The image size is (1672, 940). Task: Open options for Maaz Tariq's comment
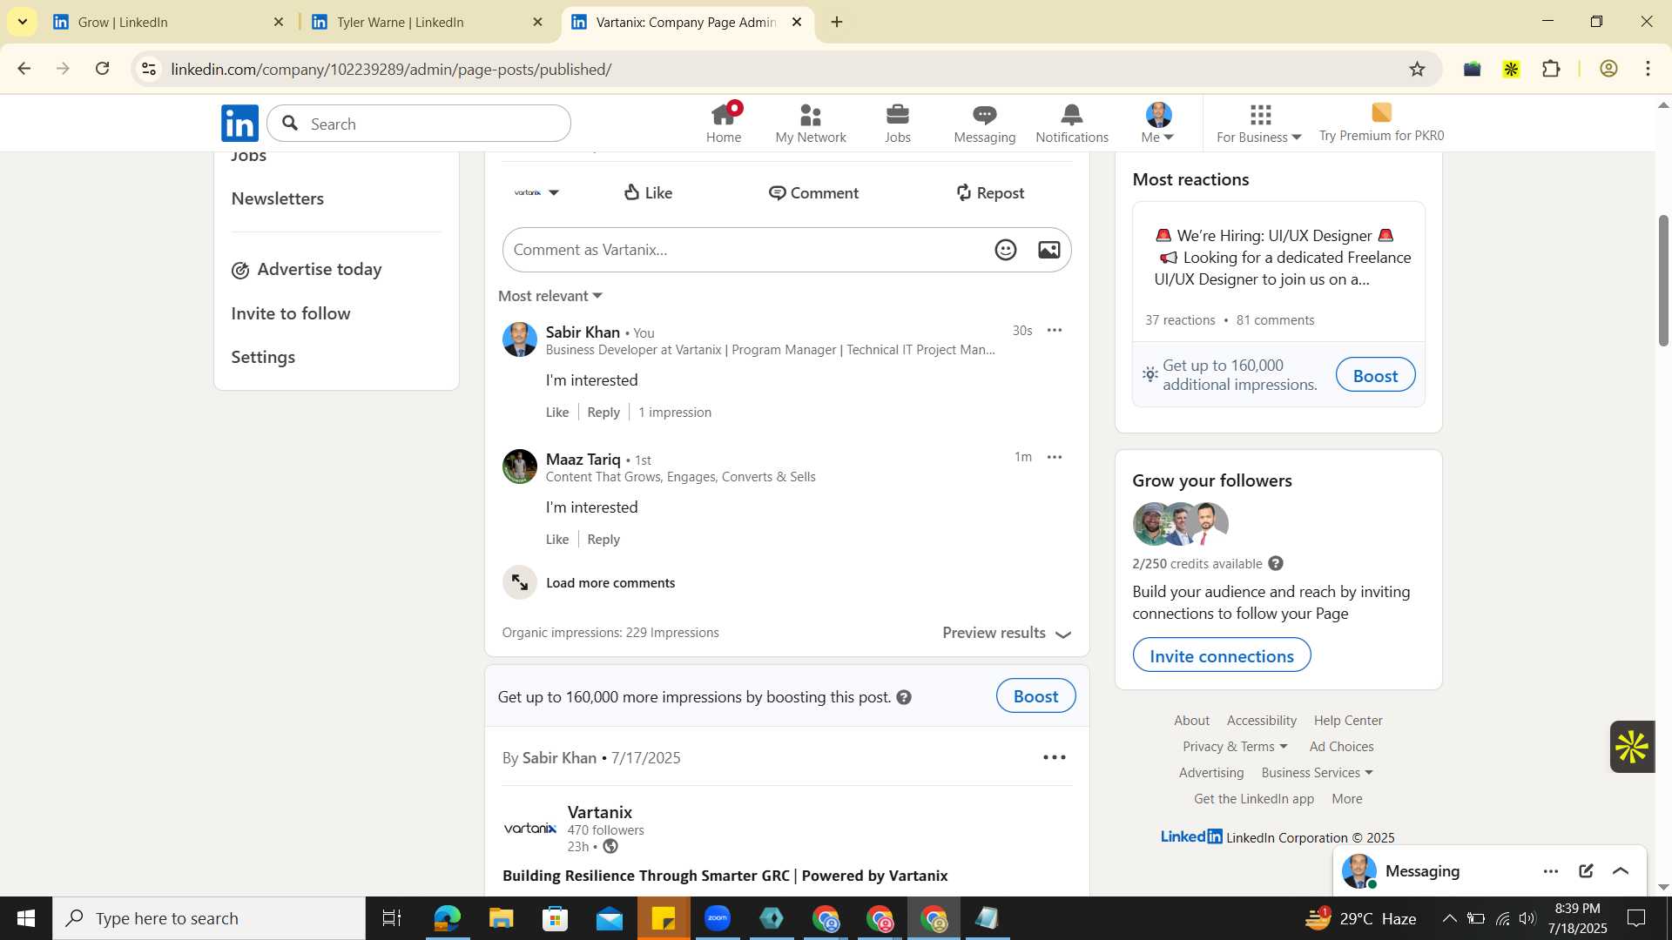(1055, 457)
